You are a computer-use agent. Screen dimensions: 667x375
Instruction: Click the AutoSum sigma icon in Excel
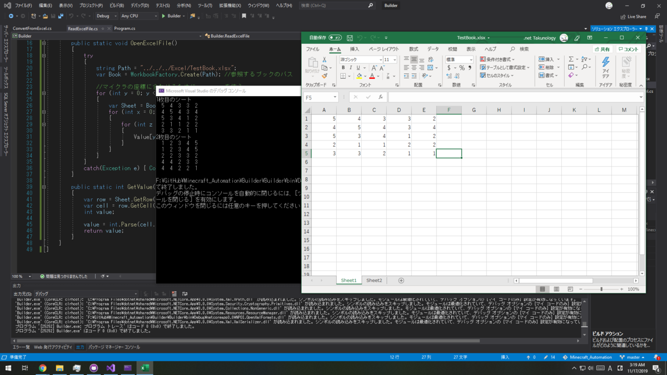click(571, 59)
